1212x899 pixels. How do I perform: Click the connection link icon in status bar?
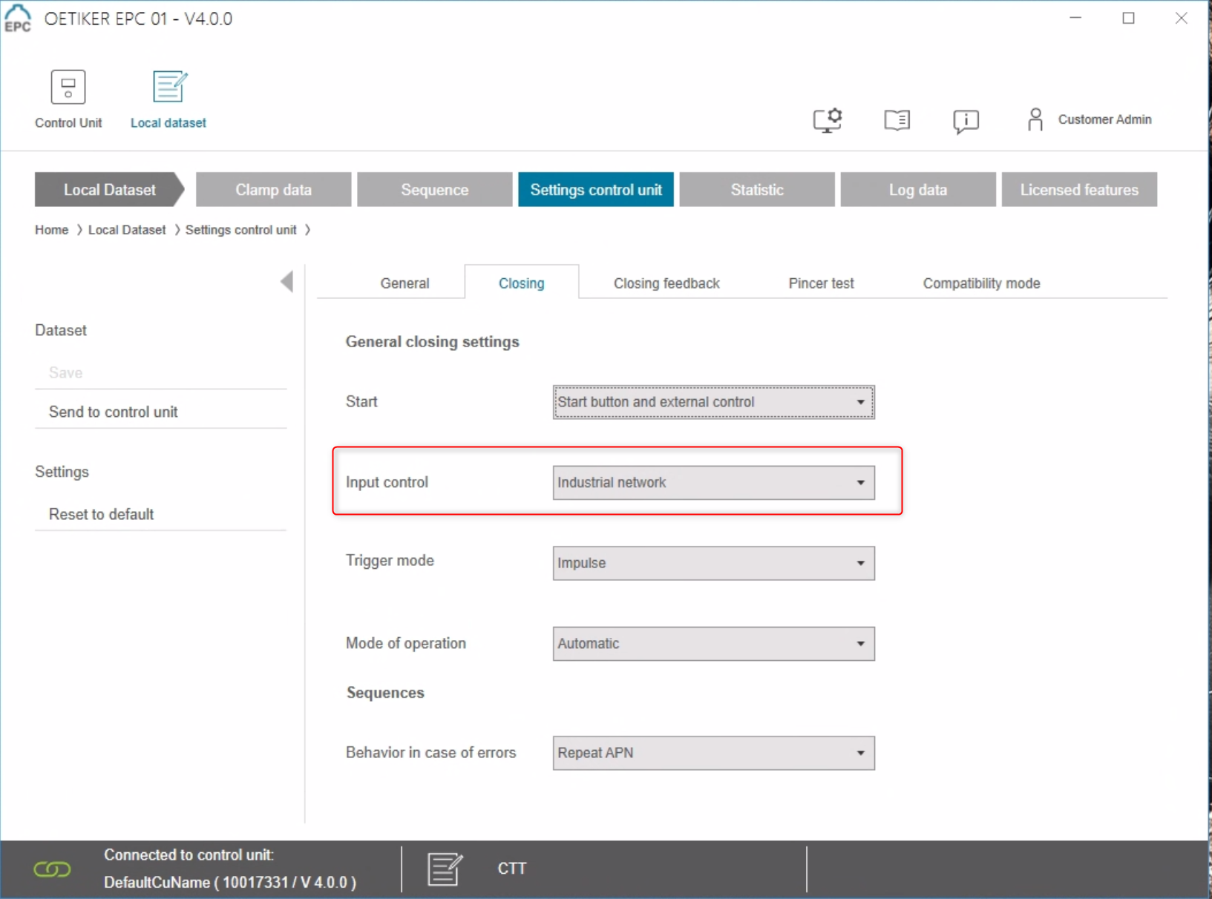pos(52,869)
